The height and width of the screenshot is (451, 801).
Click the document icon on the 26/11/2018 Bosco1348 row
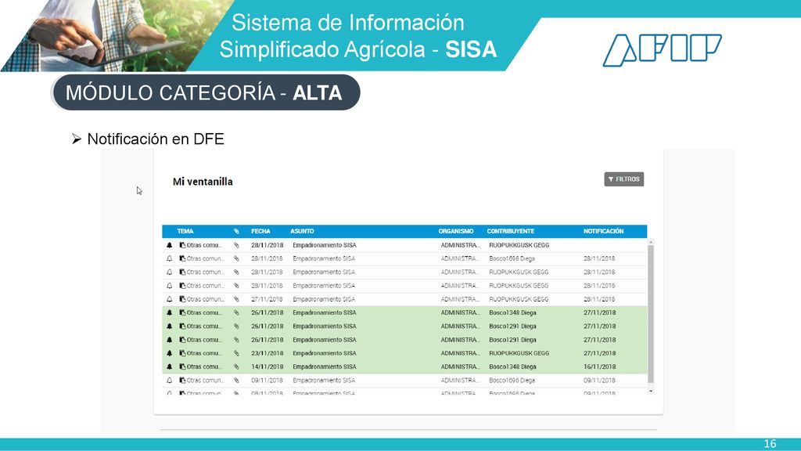(182, 312)
